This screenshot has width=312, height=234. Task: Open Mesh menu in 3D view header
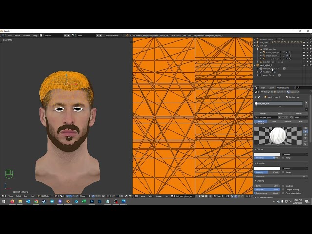(x=33, y=196)
